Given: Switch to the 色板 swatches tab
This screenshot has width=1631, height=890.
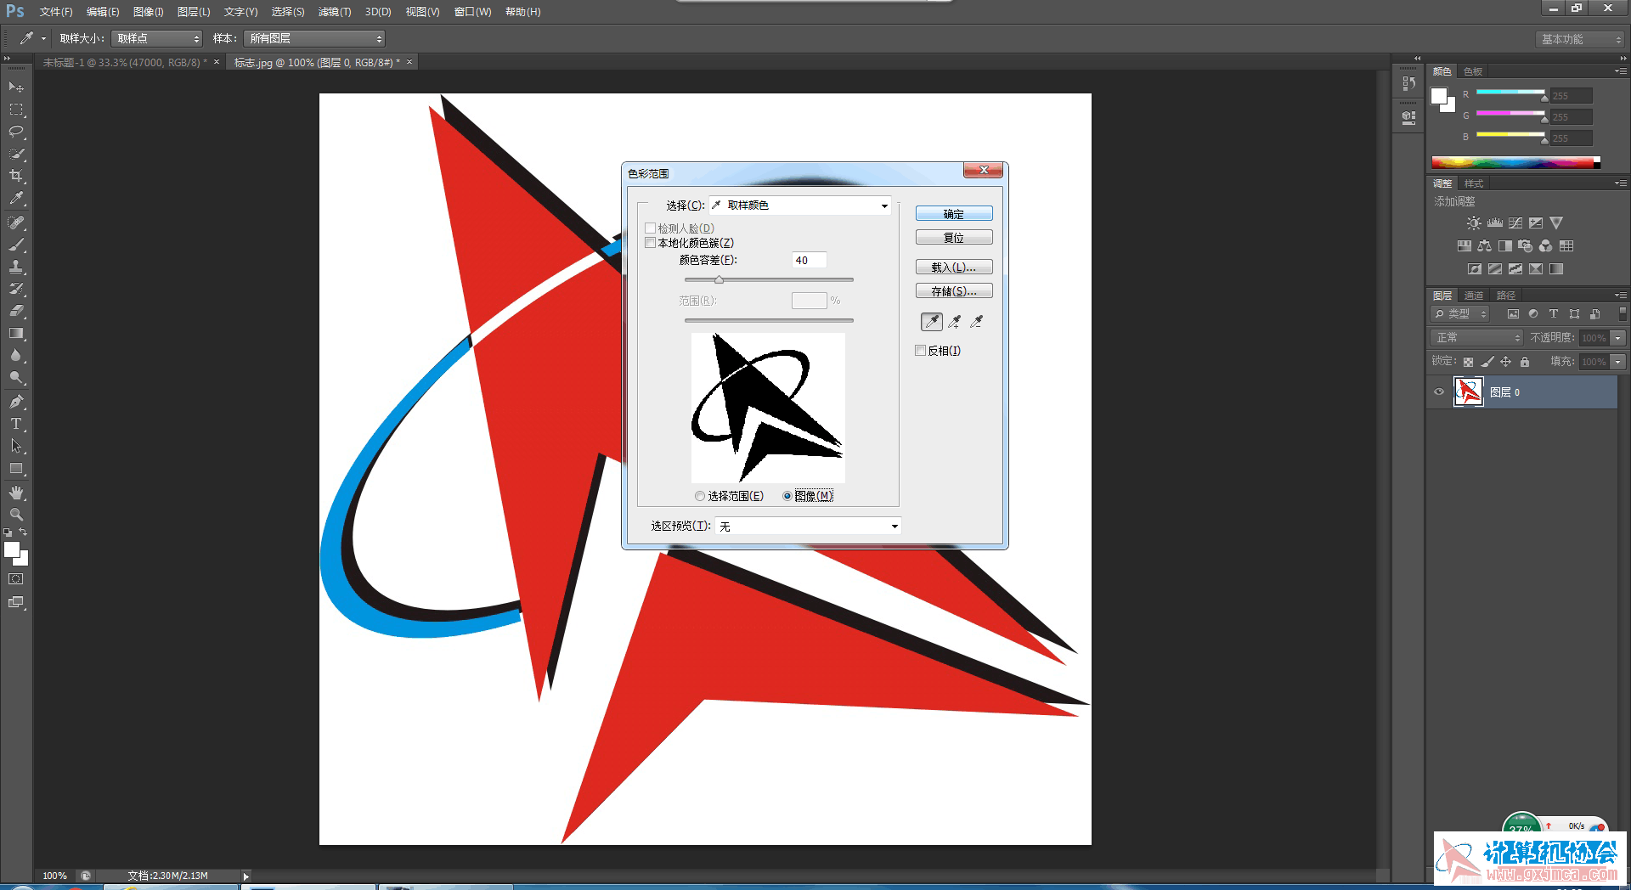Looking at the screenshot, I should point(1474,71).
